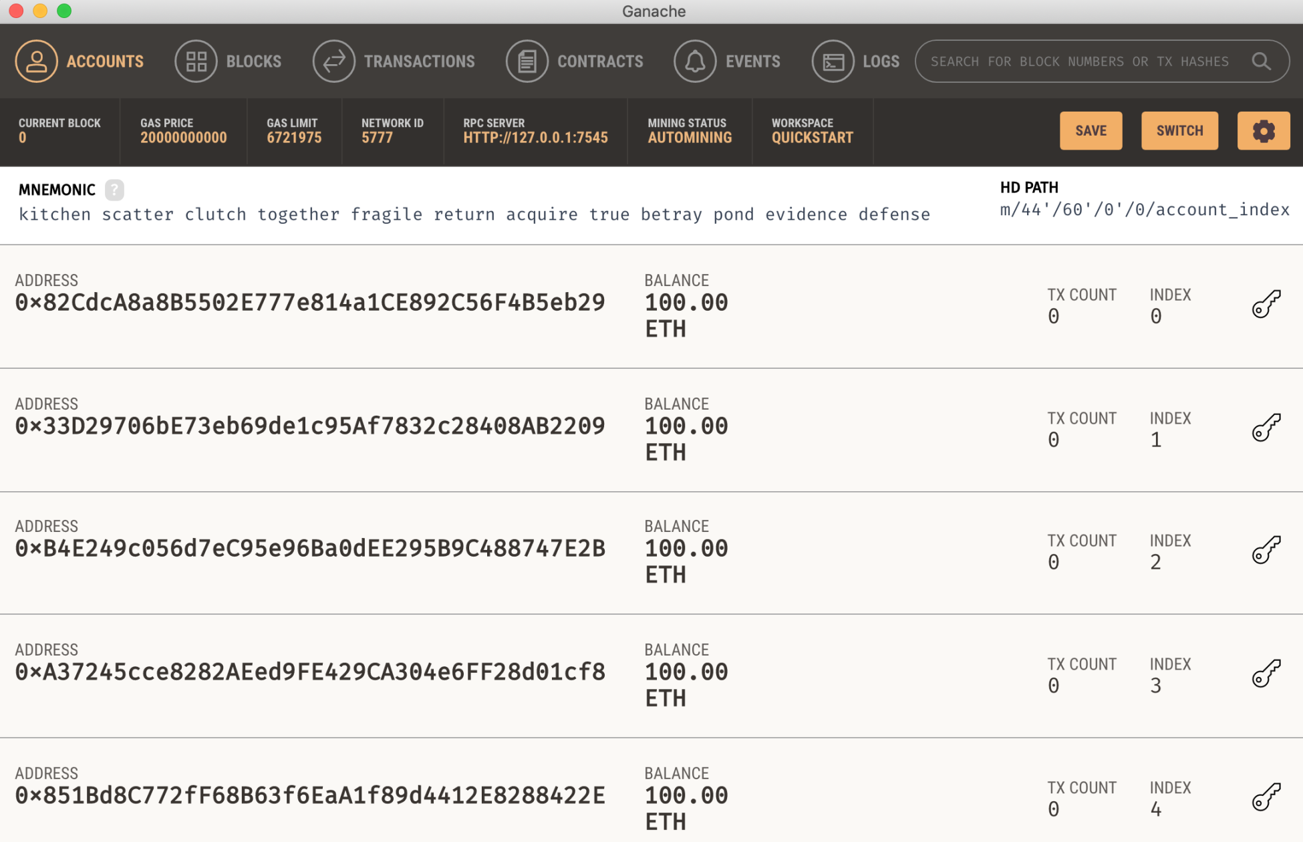Screen dimensions: 1303x842
Task: Click the mnemonic phrase text
Action: click(x=474, y=215)
